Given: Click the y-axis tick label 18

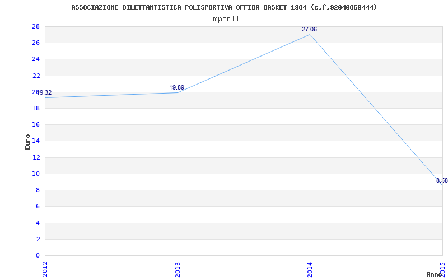Looking at the screenshot, I should click(36, 108).
